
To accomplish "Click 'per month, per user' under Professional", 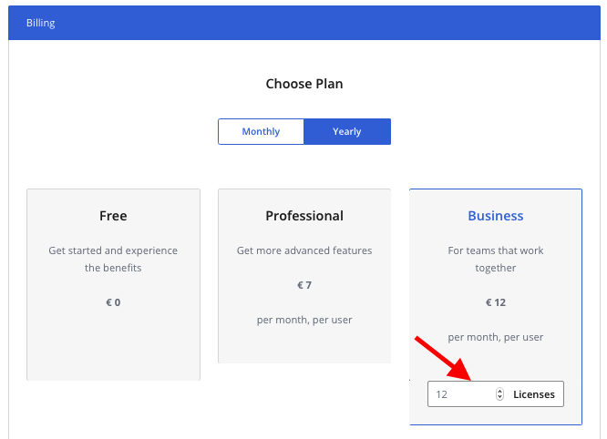I will [304, 320].
